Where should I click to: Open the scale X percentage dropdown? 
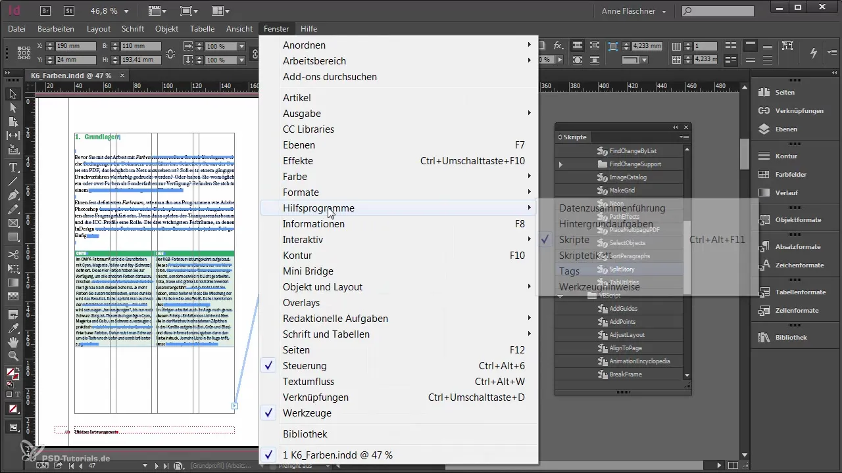tap(241, 47)
